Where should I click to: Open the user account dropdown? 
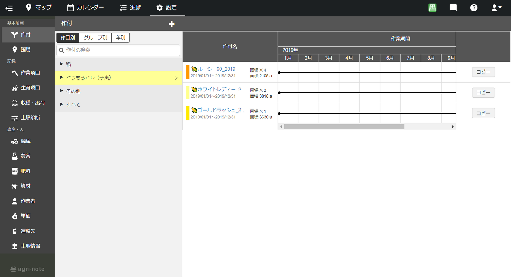(x=496, y=8)
